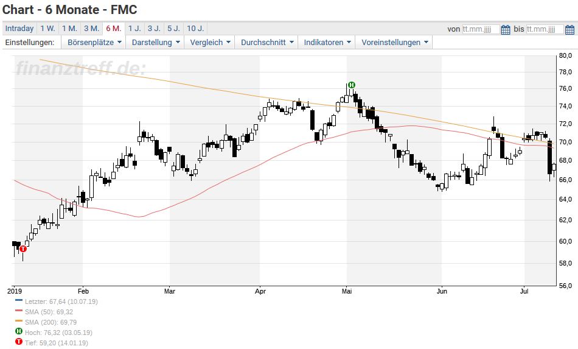The width and height of the screenshot is (578, 349).
Task: Click the 'von' start date input field
Action: pos(481,29)
